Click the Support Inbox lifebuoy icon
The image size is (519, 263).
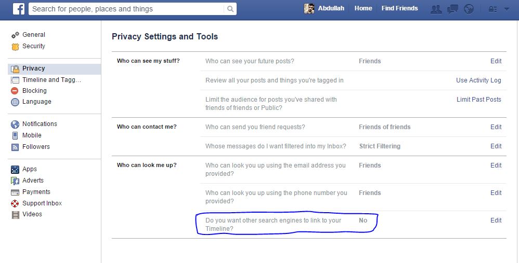point(15,203)
